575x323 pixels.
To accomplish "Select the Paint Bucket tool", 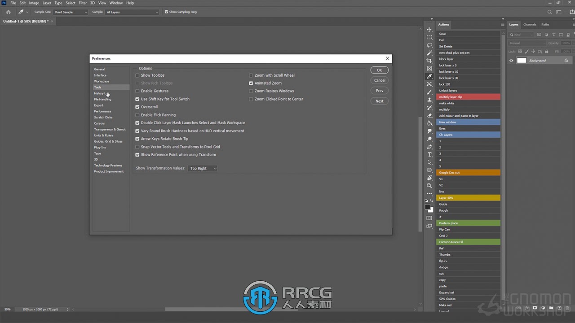I will tap(429, 123).
